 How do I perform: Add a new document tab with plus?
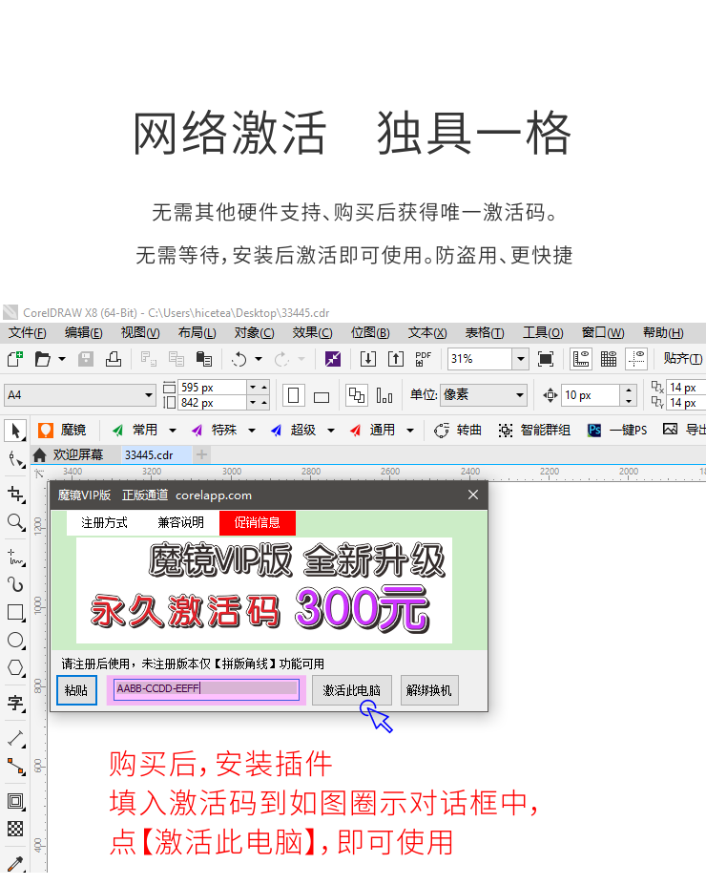coord(202,454)
